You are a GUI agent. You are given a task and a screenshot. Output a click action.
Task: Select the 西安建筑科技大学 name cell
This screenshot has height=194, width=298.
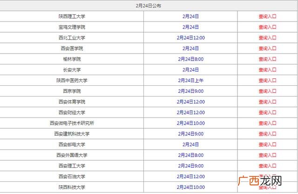point(72,134)
